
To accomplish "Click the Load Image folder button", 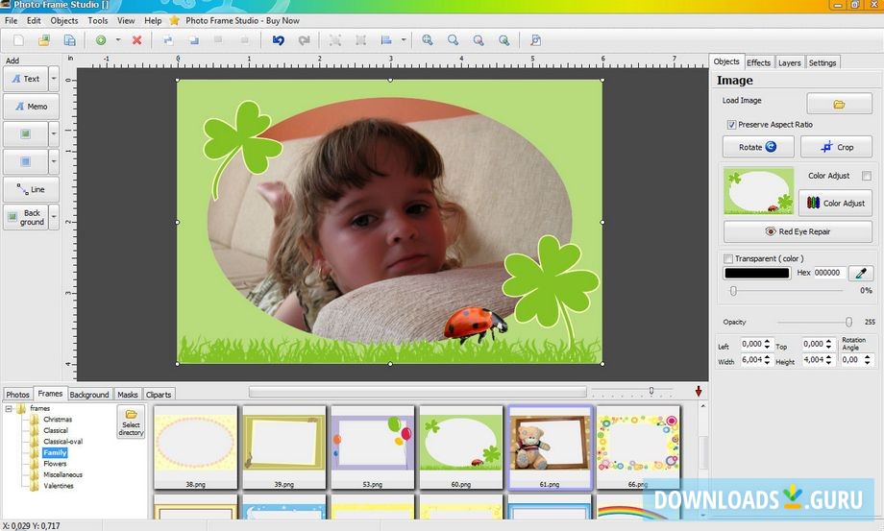I will (839, 104).
